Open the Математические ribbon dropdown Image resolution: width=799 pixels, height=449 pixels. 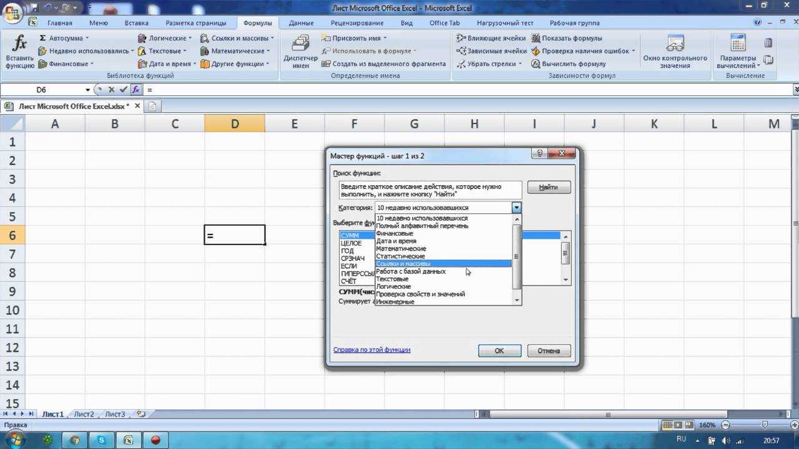[x=236, y=51]
